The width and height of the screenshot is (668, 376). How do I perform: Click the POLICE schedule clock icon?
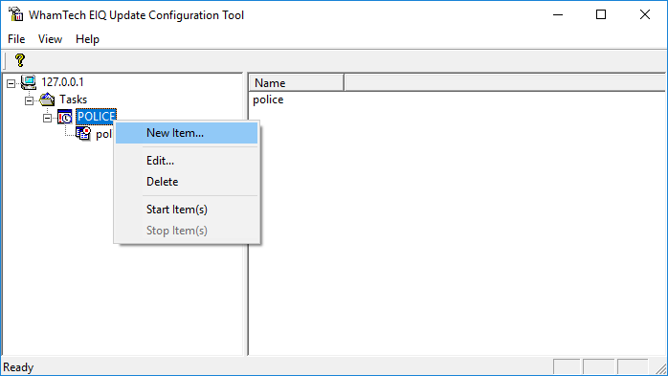click(65, 117)
